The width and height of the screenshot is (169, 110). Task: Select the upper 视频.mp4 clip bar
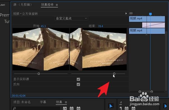147,19
